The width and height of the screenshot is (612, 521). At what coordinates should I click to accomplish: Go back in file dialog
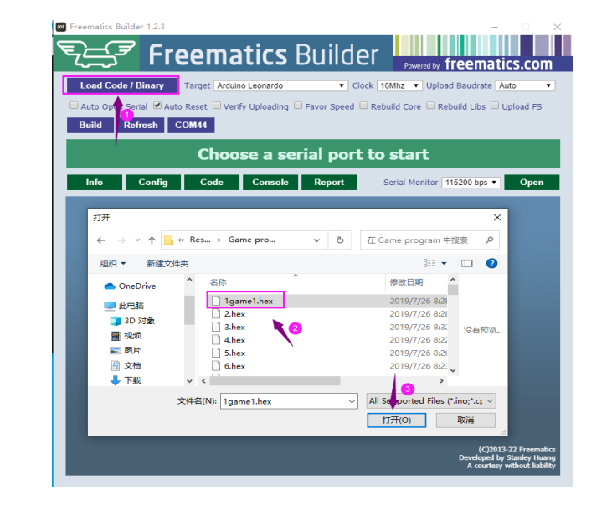101,240
